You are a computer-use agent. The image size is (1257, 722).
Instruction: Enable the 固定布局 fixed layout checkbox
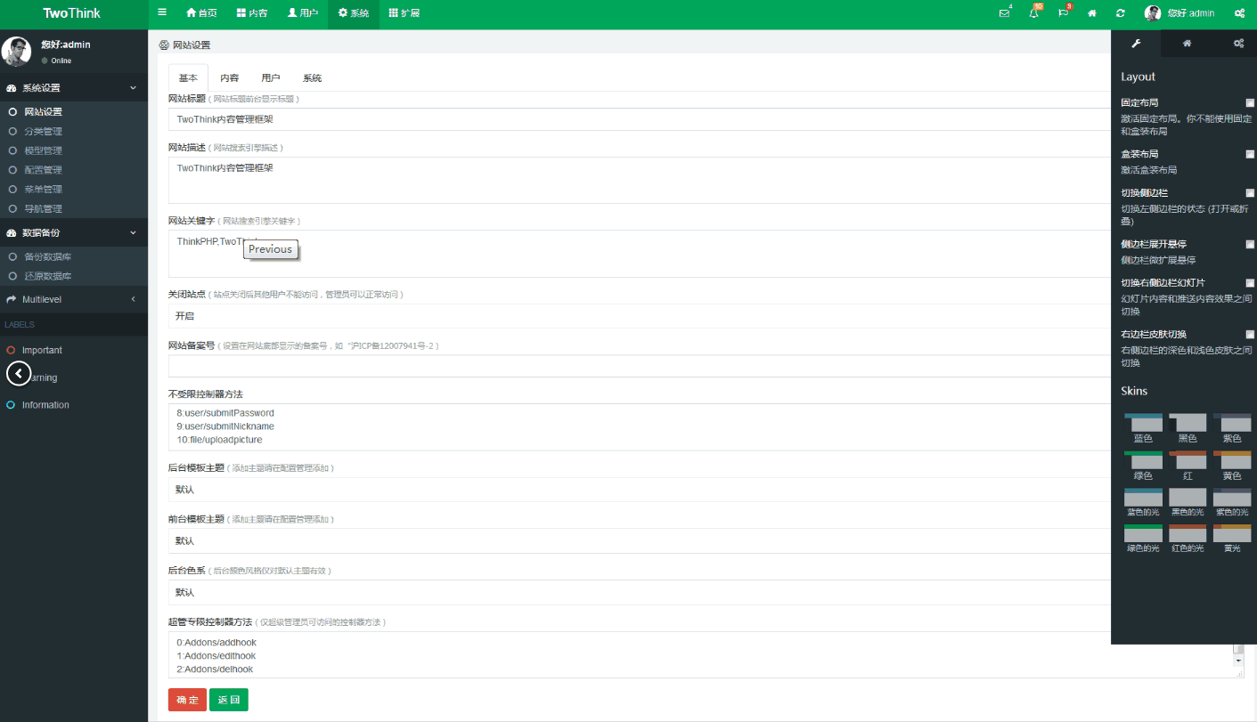point(1250,102)
